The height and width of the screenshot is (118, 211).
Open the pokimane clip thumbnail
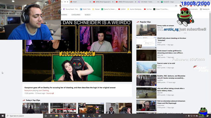(x=146, y=106)
